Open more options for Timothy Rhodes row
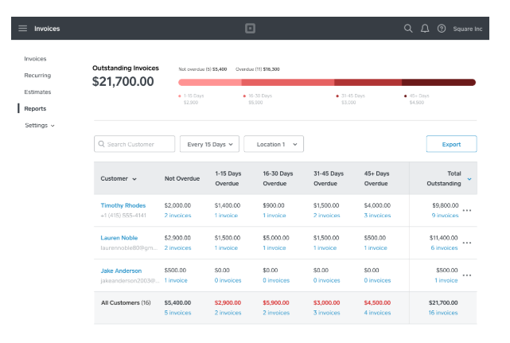Viewport: 510px width, 343px height. tap(467, 210)
